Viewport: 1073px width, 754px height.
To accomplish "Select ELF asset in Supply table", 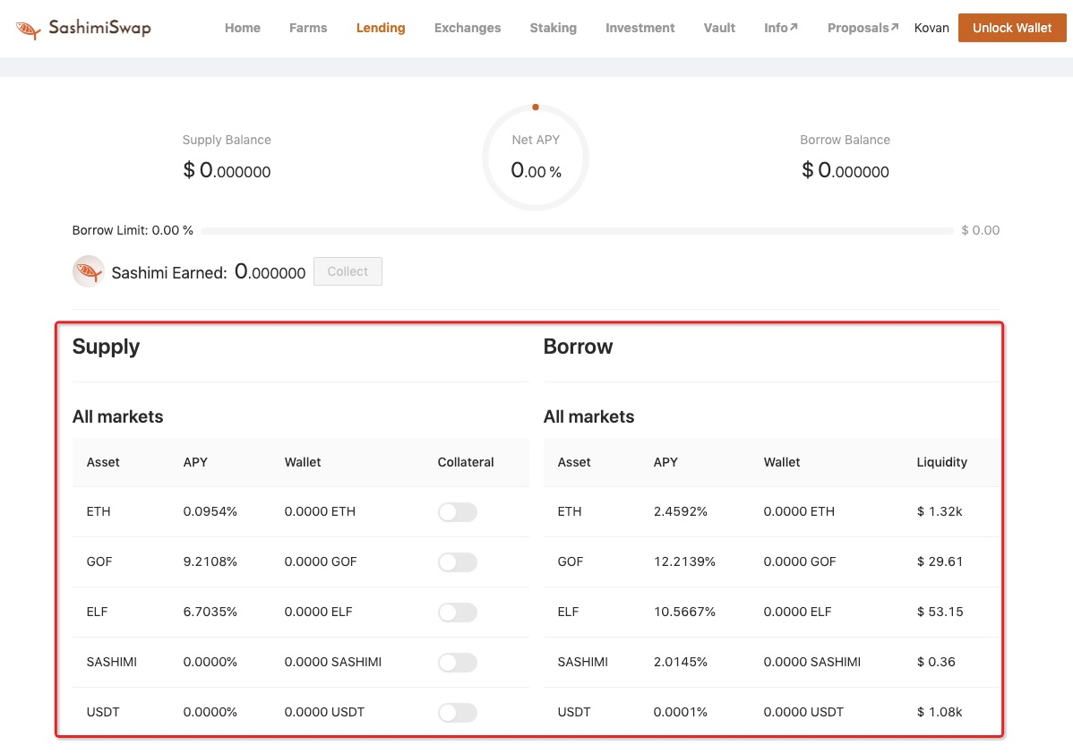I will coord(97,612).
